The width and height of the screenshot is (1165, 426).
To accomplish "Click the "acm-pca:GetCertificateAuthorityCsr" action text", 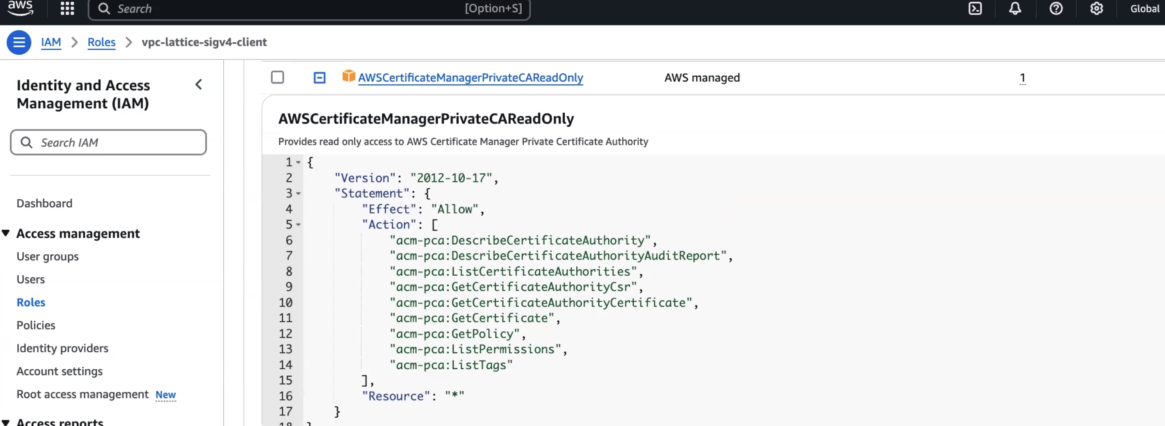I will pos(513,287).
